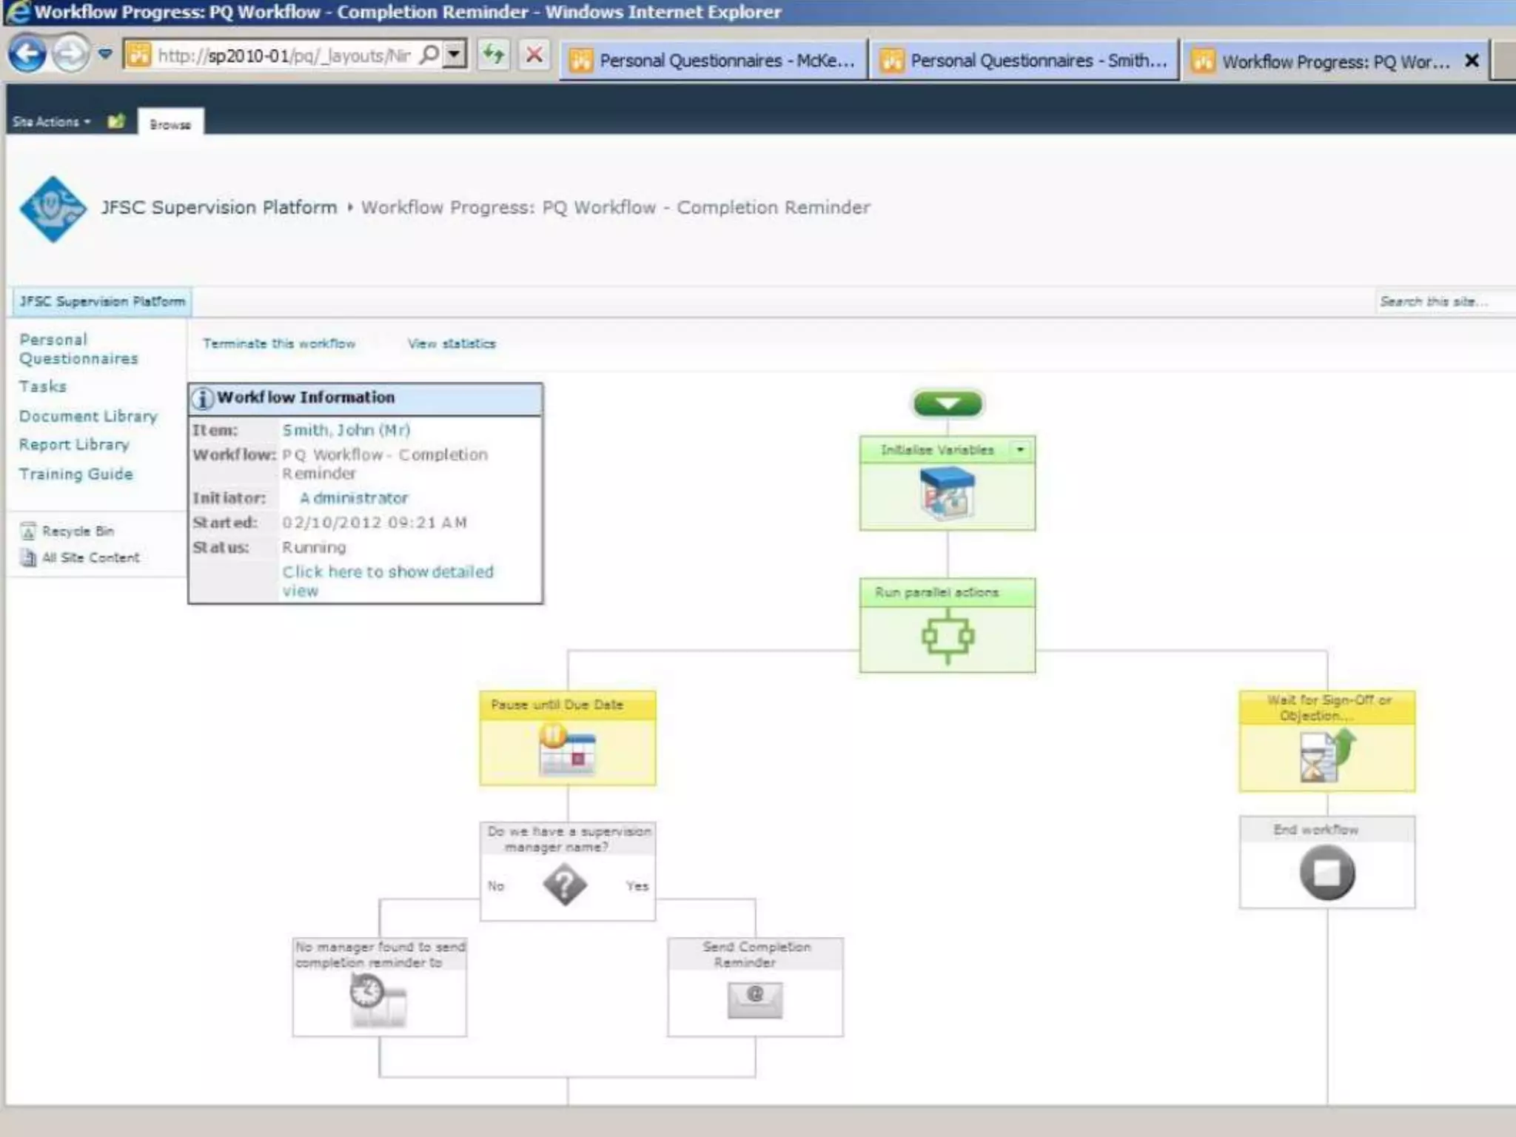Open the Site Actions menu
1516x1137 pixels.
tap(51, 122)
